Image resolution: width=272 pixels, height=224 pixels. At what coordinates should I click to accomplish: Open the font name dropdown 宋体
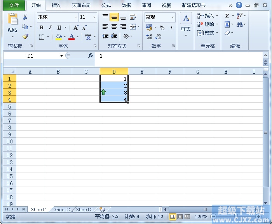click(76, 17)
